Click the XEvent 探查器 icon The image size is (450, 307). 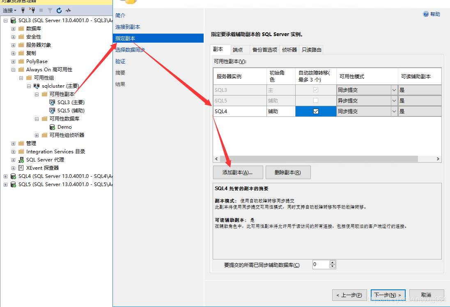point(21,168)
